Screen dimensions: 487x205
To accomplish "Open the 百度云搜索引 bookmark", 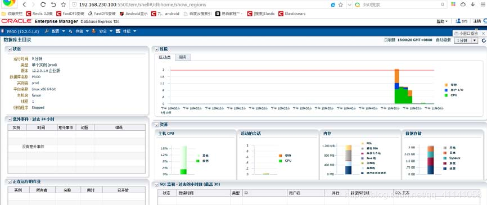I will click(x=197, y=13).
